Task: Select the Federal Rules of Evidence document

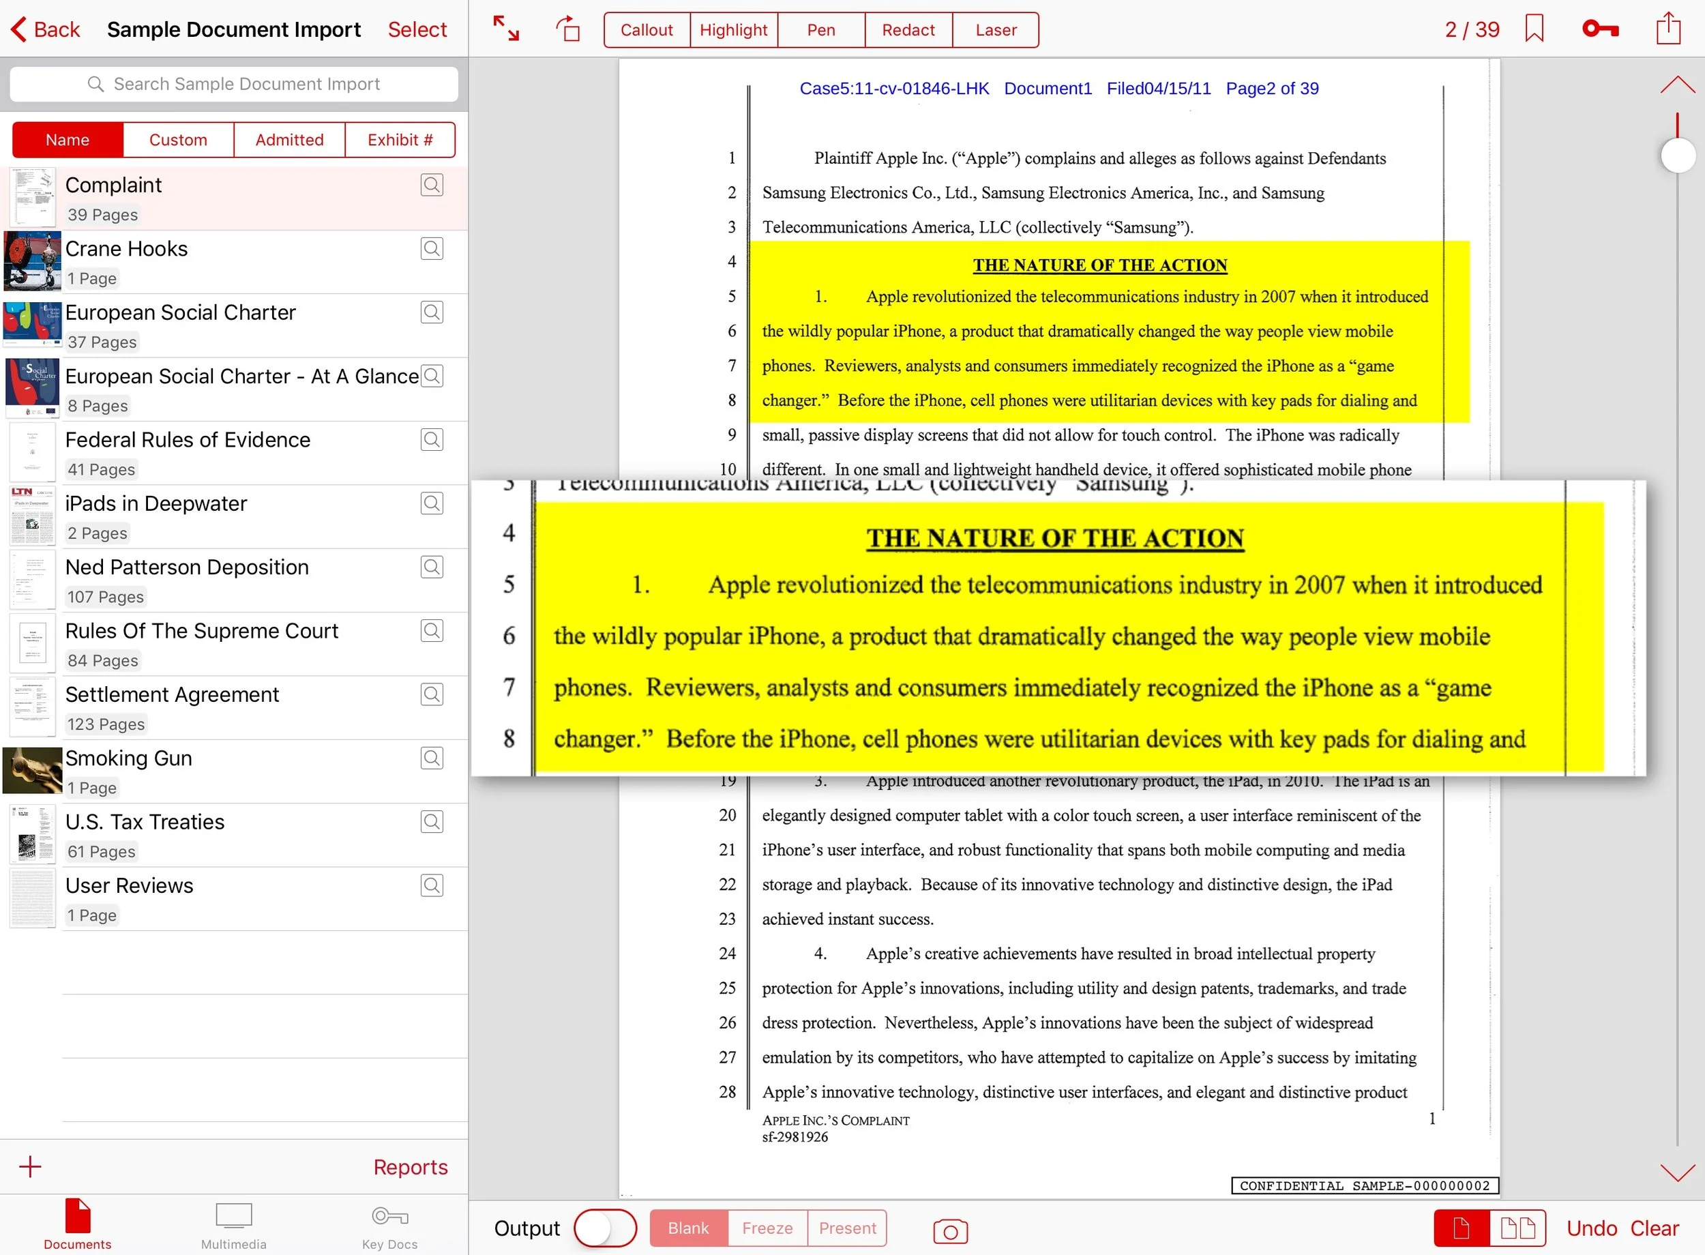Action: [234, 453]
